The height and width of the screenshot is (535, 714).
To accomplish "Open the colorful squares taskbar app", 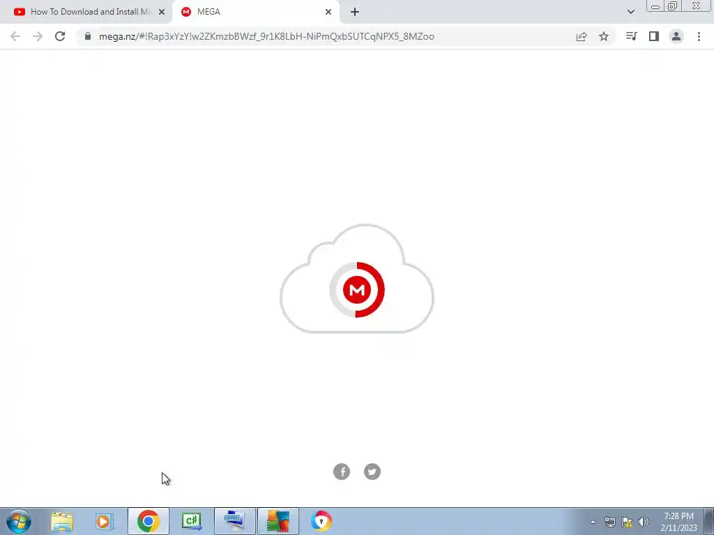I will (278, 521).
